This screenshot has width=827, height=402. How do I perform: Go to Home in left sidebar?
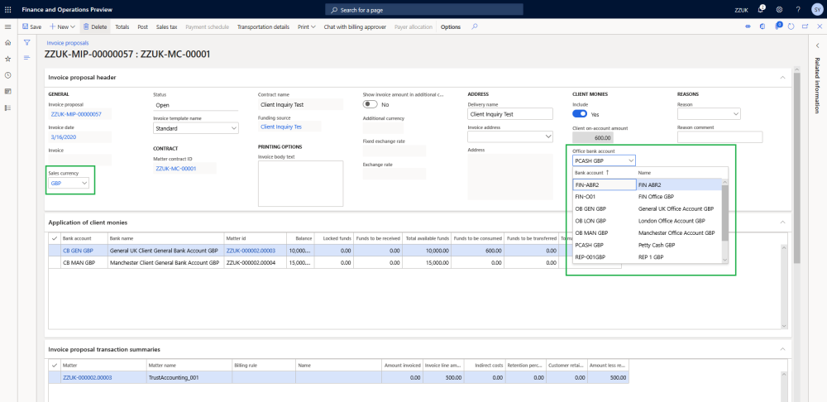(7, 43)
